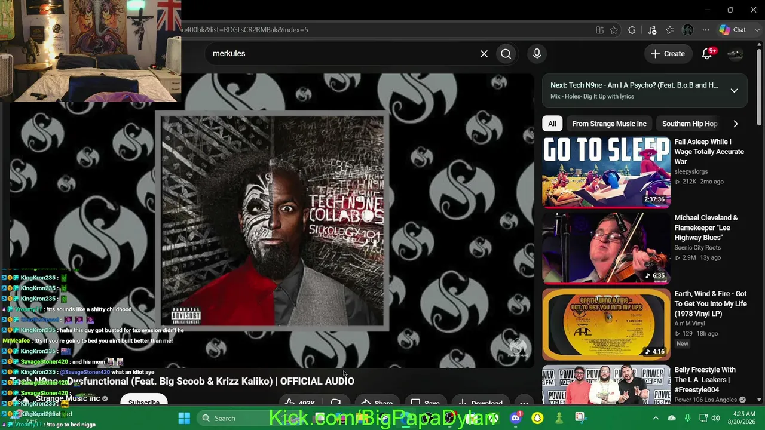Open Earth, Wind & Fire vinyl thumbnail
The width and height of the screenshot is (765, 430).
coord(606,324)
